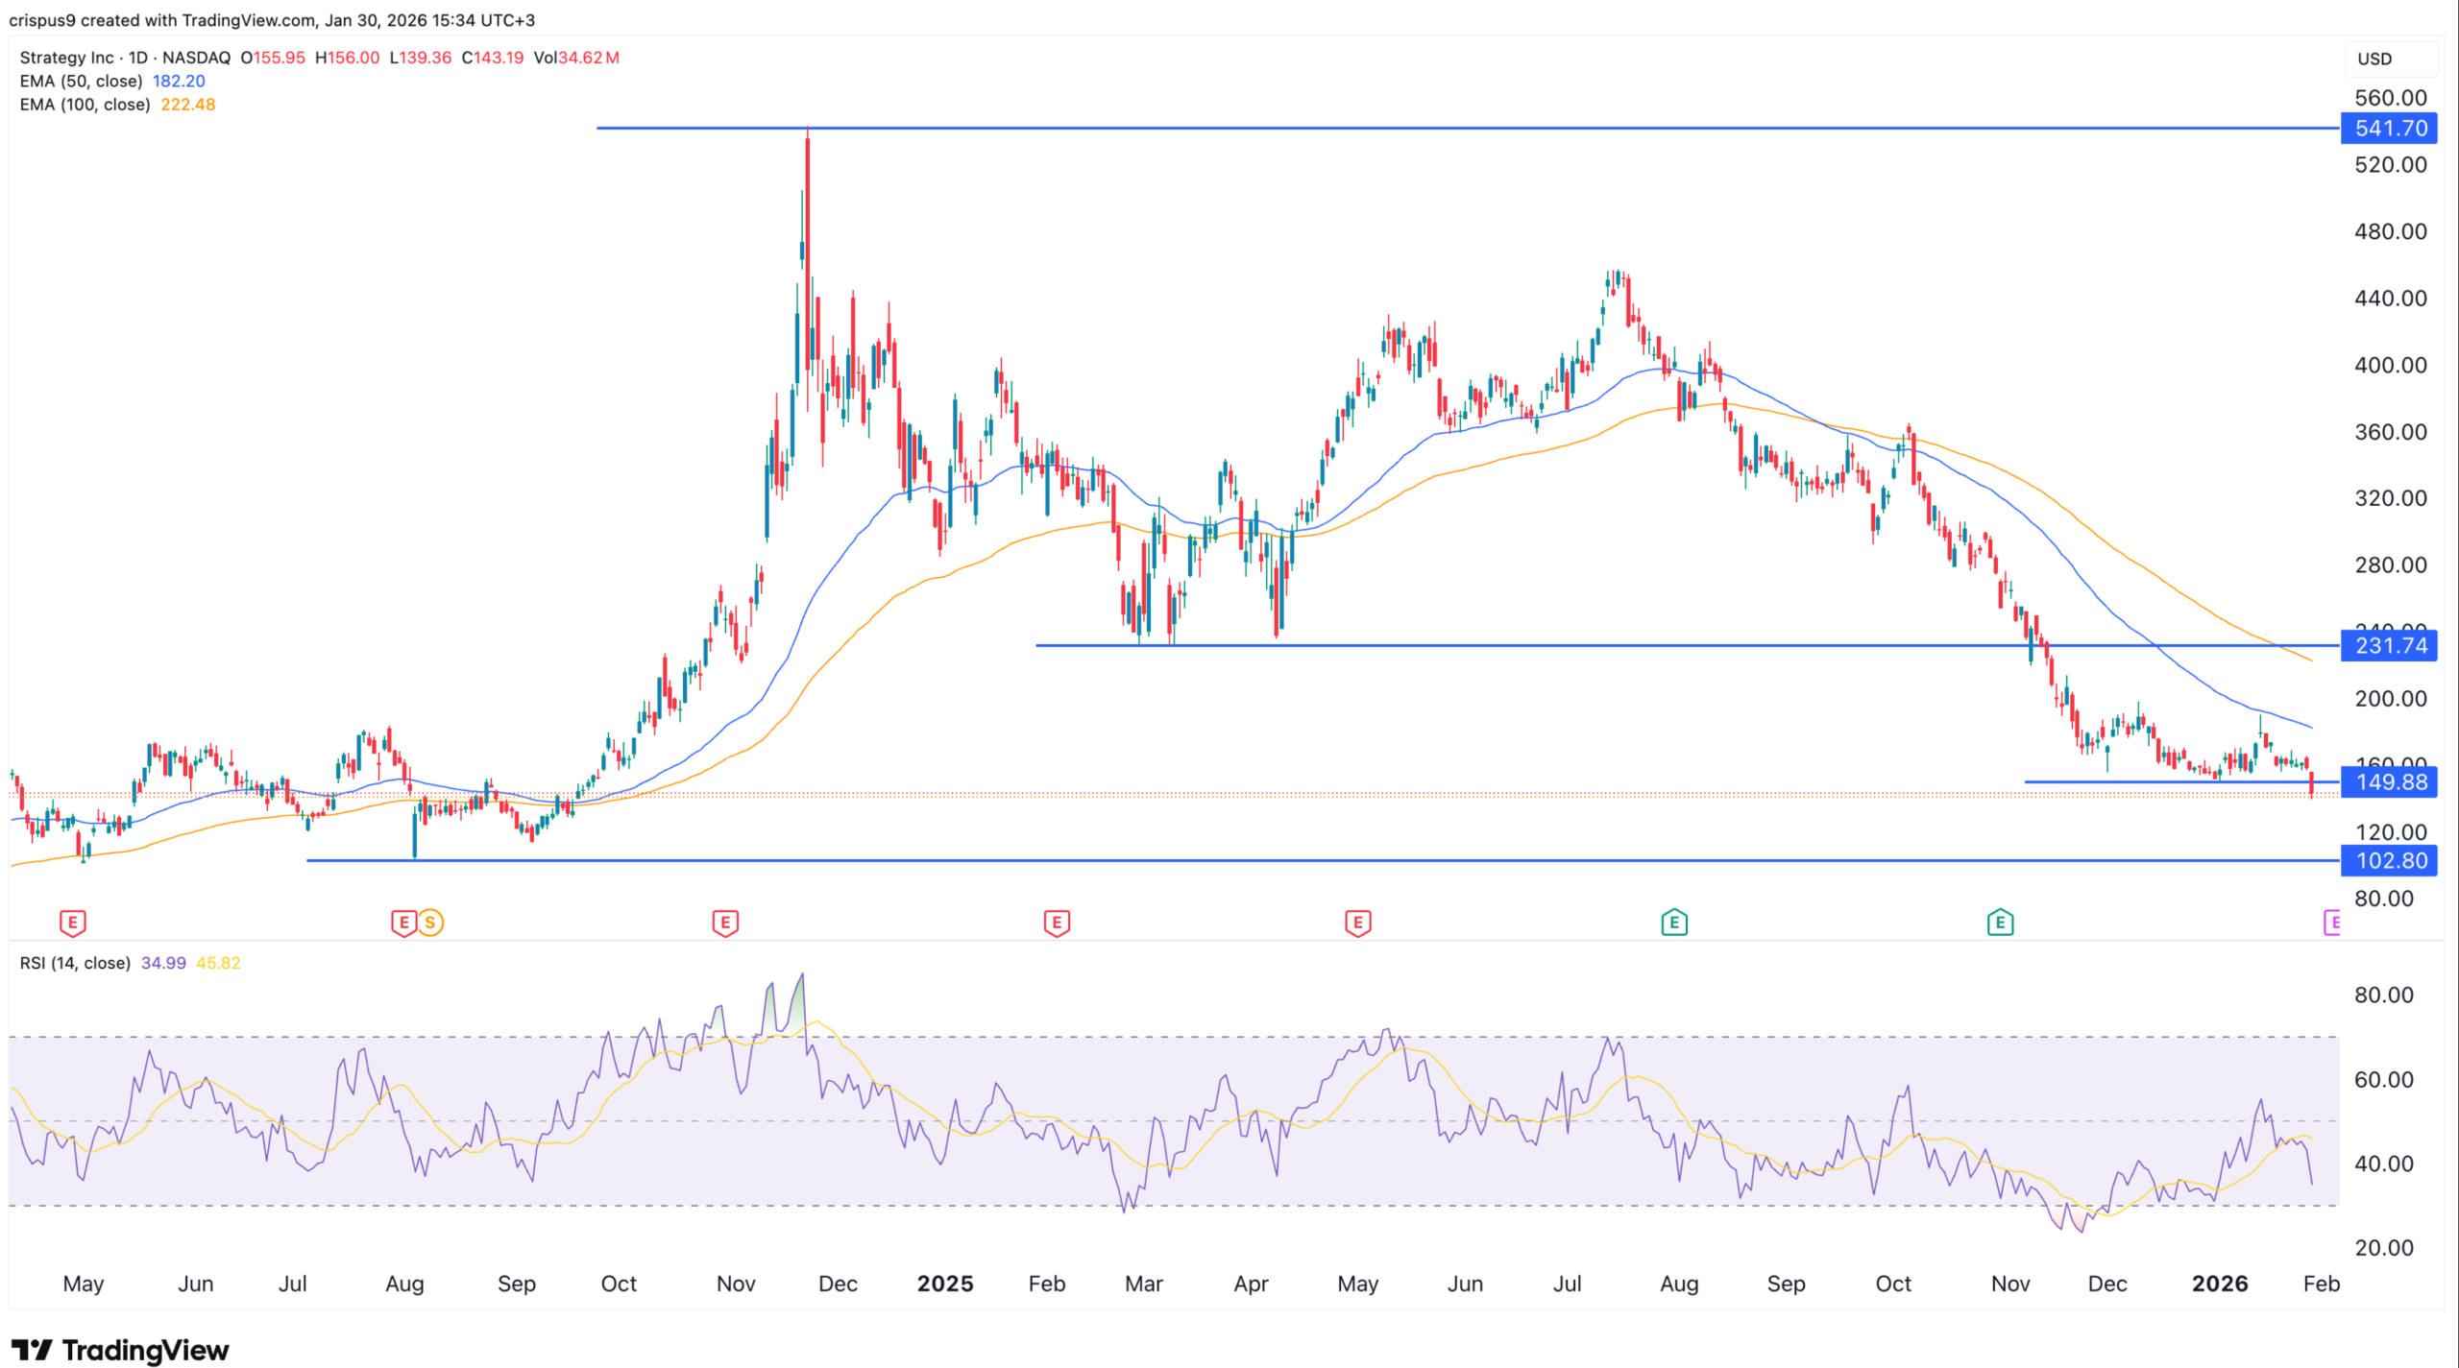Click the green earnings marker near August 2025
This screenshot has width=2459, height=1368.
[x=1674, y=923]
